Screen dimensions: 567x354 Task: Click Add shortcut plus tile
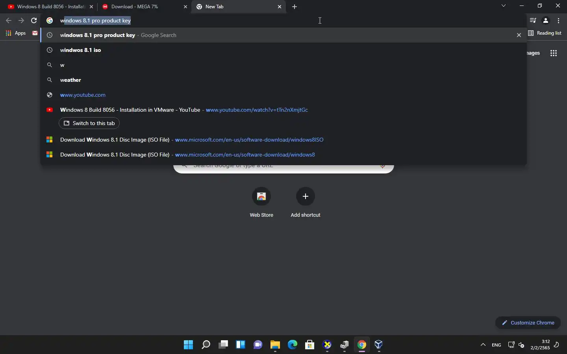click(x=306, y=203)
